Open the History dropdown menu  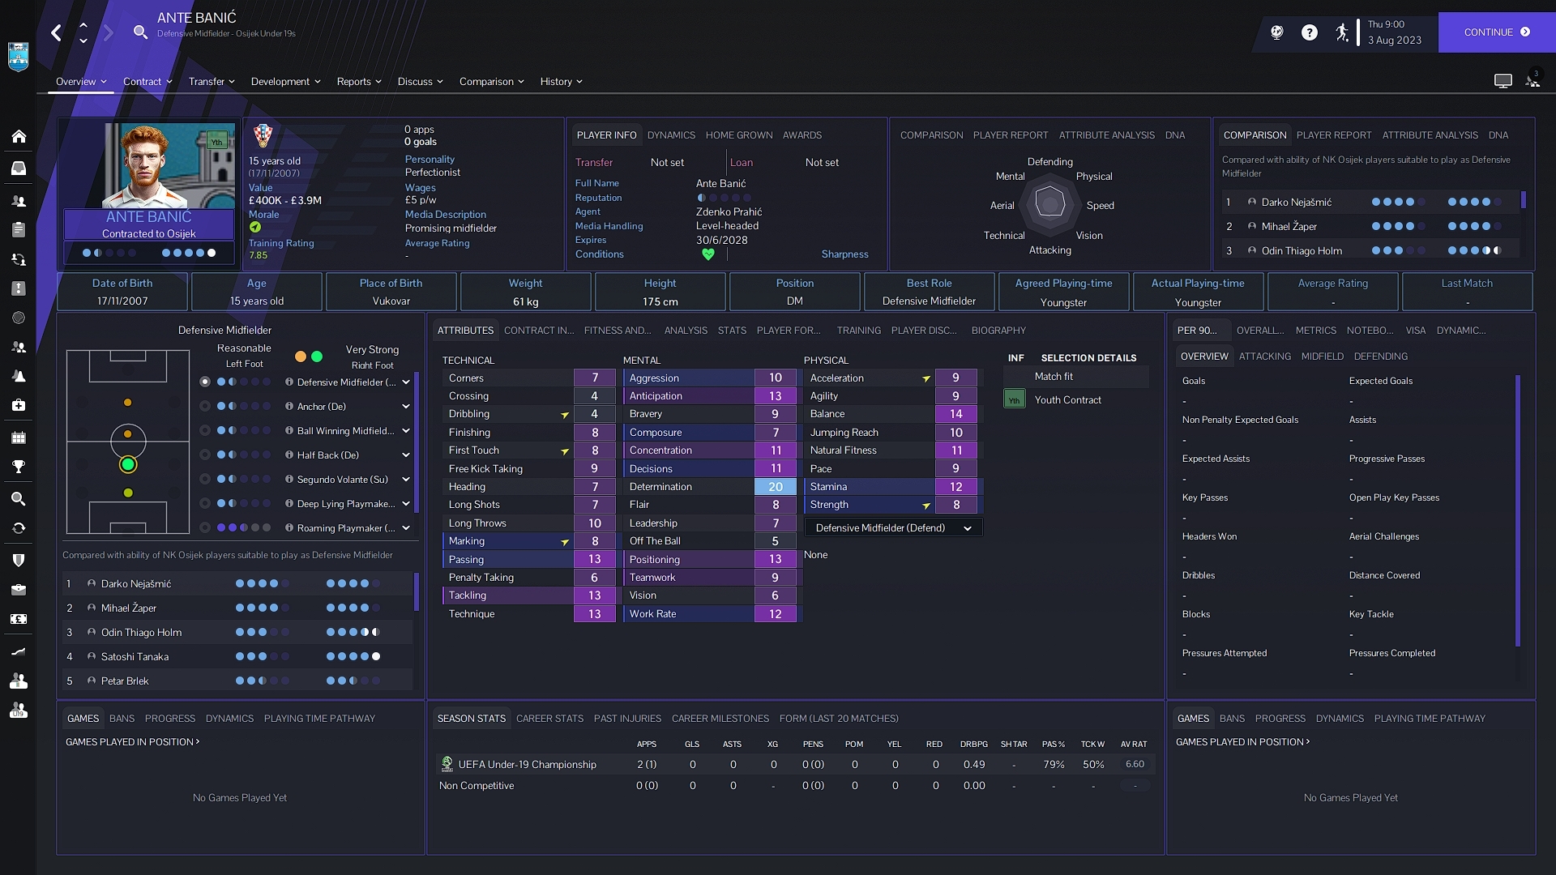(562, 82)
